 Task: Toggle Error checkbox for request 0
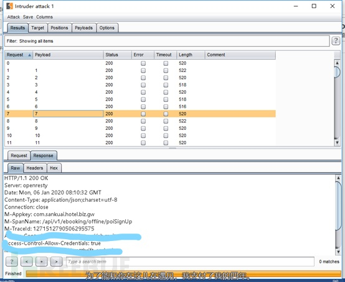click(x=143, y=63)
